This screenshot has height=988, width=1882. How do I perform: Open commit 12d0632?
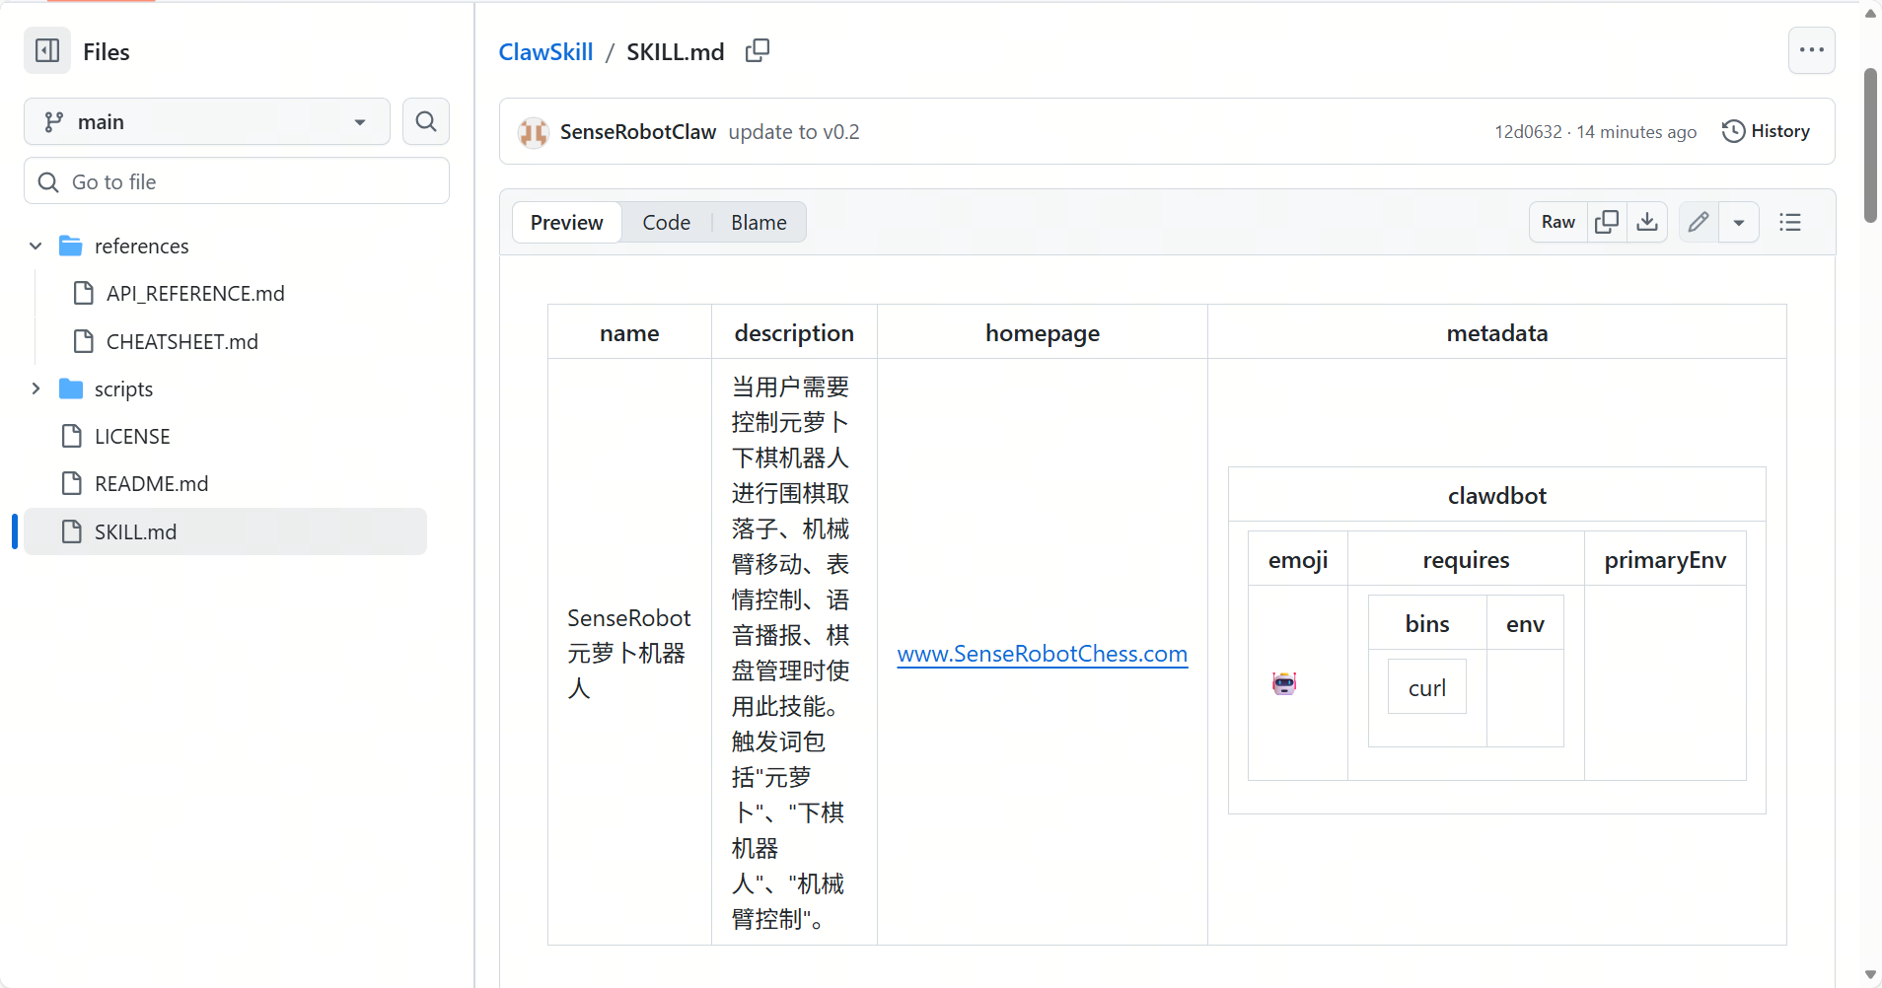[1528, 131]
